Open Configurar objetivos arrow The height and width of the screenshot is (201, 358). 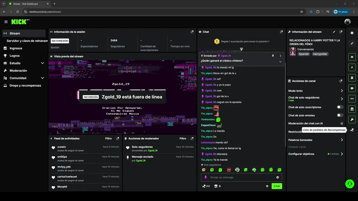(x=342, y=154)
